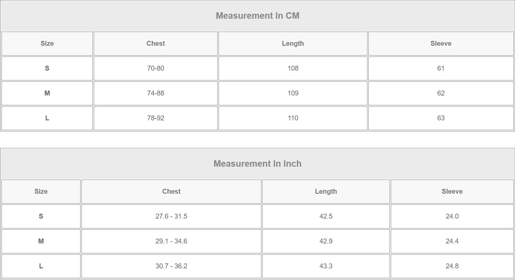Click size S row in CM table
515x280 pixels.
coord(47,68)
